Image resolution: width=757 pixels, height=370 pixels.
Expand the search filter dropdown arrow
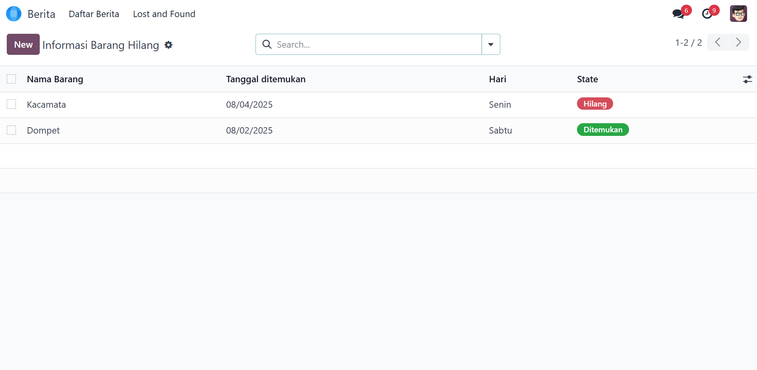coord(491,45)
